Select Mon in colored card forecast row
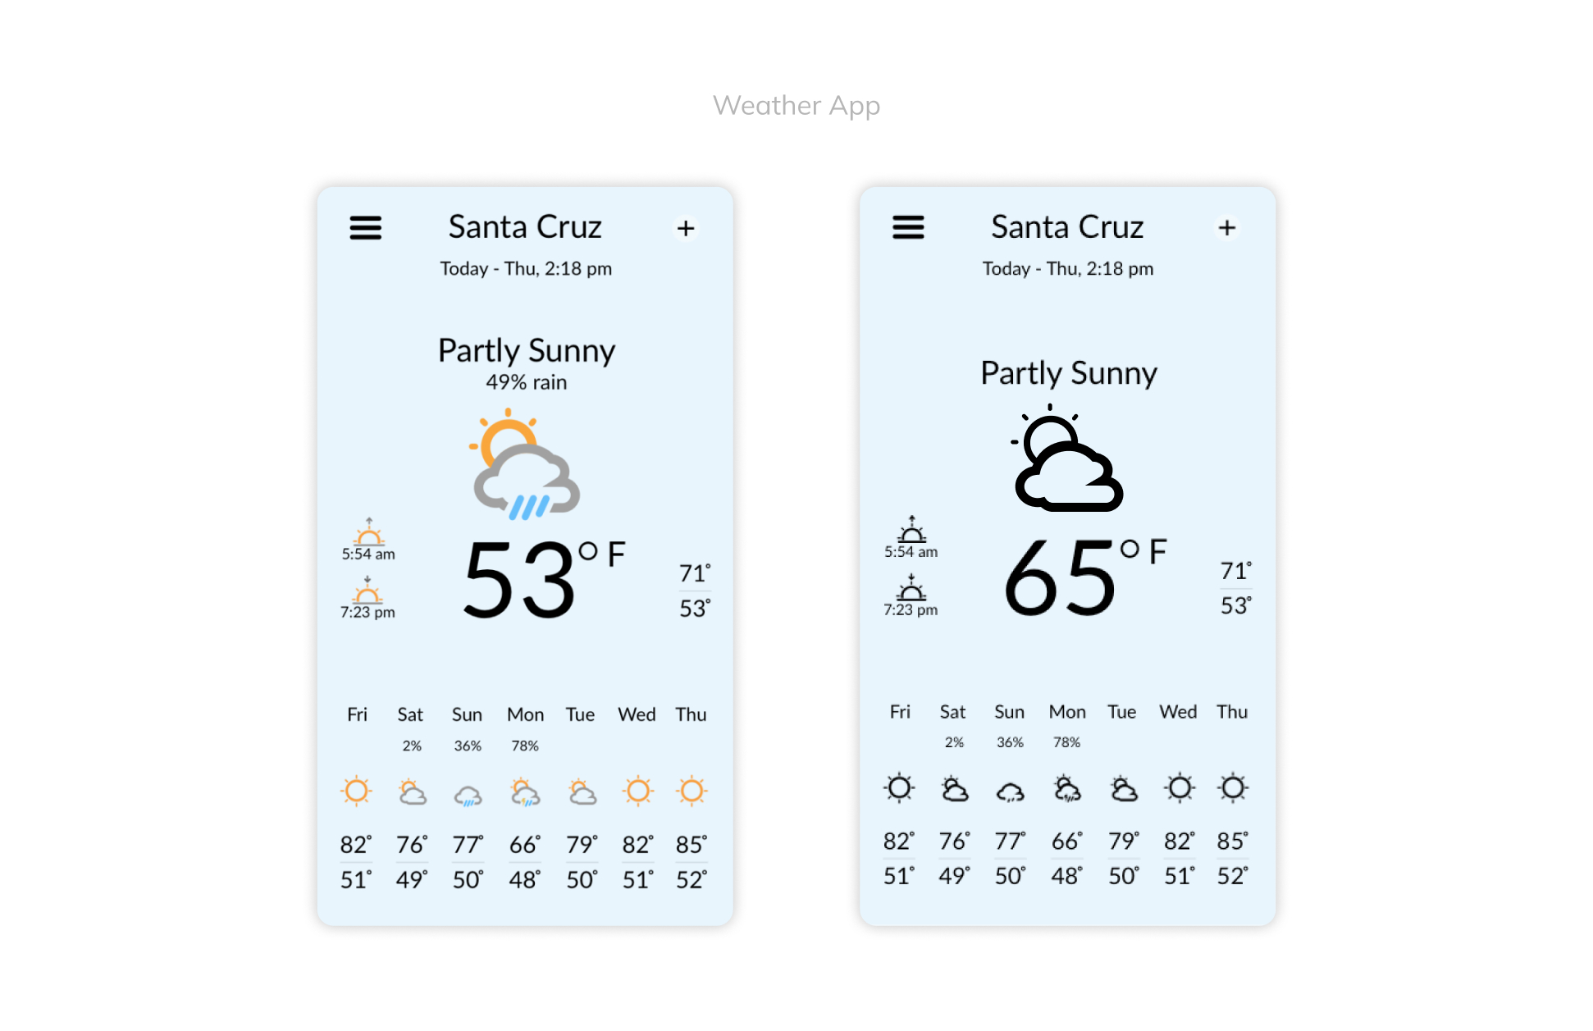1593x1031 pixels. click(525, 714)
